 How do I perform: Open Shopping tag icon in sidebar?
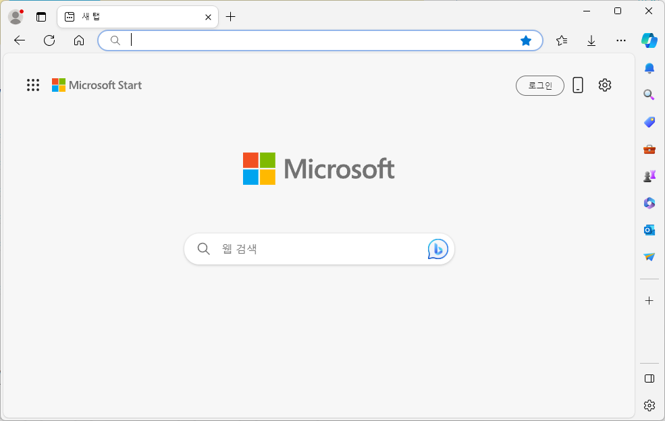pyautogui.click(x=649, y=122)
